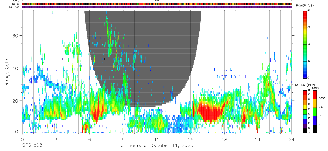Viewport: 328px width, 151px height.
Task: Click the '0' label on POWER scale
Action: (x=308, y=77)
